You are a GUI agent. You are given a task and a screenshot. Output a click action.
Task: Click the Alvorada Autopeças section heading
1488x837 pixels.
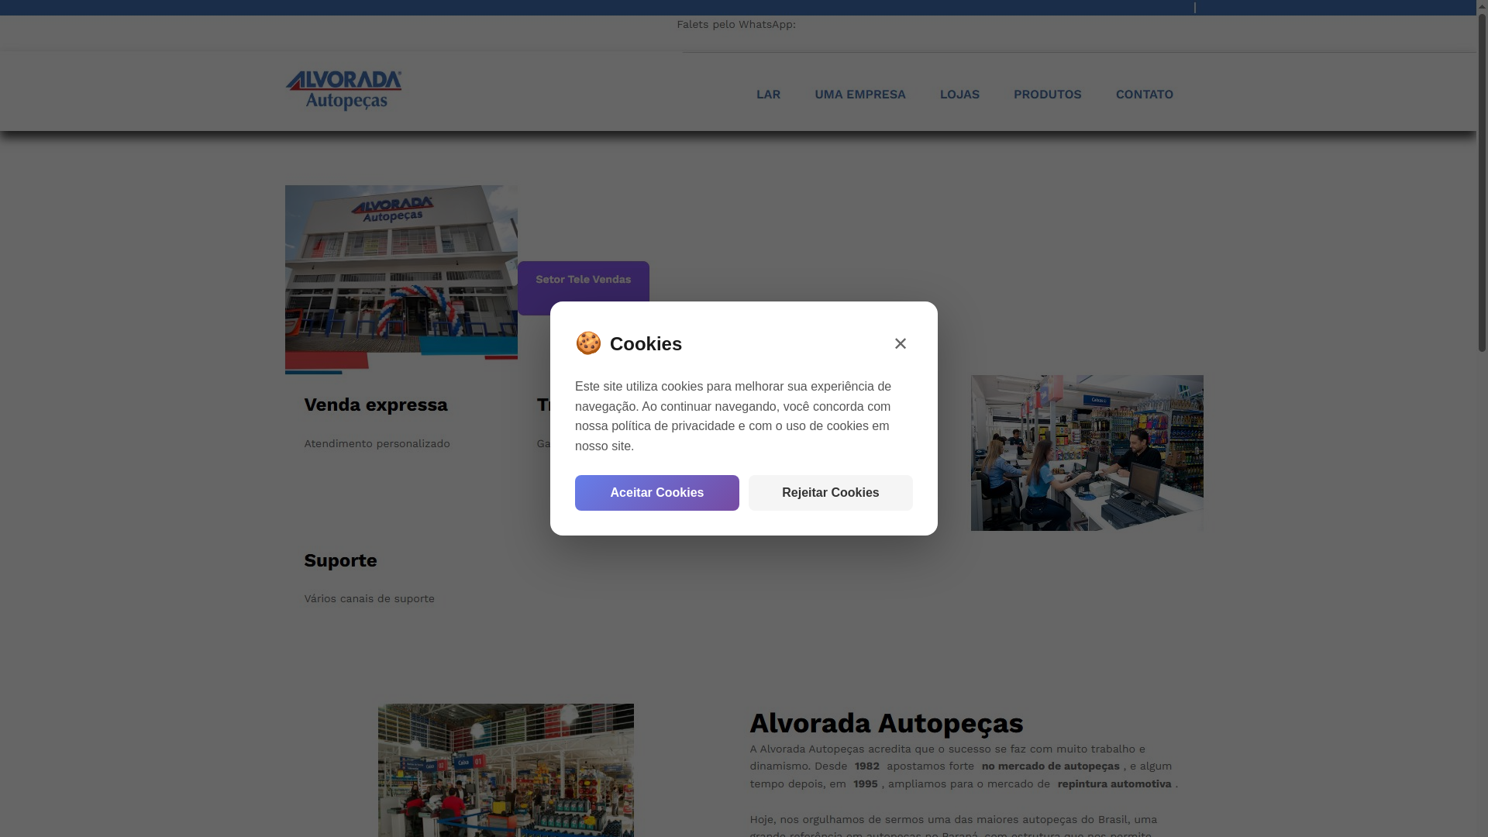click(886, 723)
